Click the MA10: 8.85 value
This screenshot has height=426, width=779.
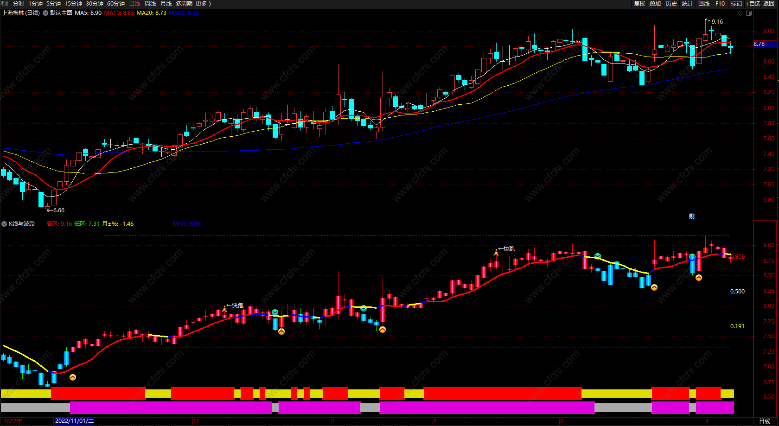coord(119,13)
